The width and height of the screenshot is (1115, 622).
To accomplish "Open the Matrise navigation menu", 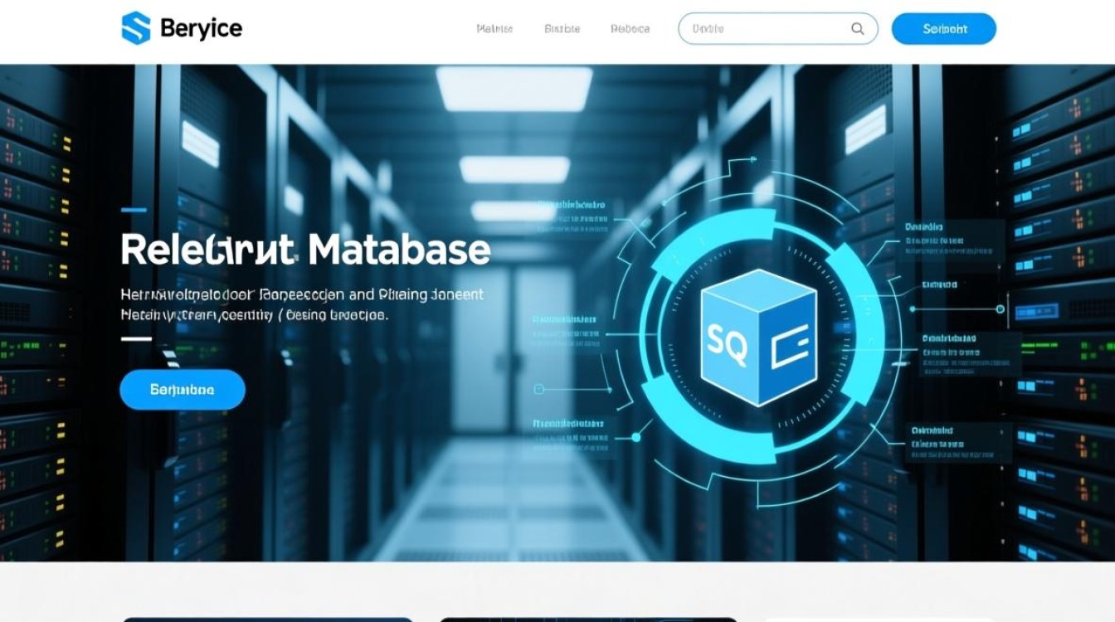I will coord(494,28).
